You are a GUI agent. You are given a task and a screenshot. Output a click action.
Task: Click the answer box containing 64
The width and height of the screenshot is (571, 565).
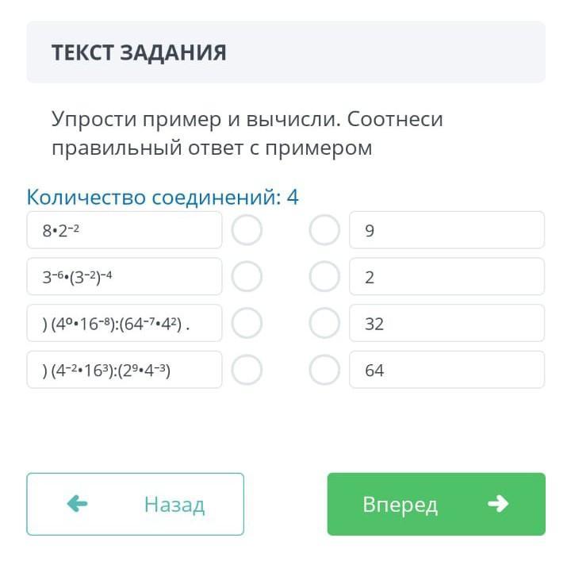[x=446, y=370]
